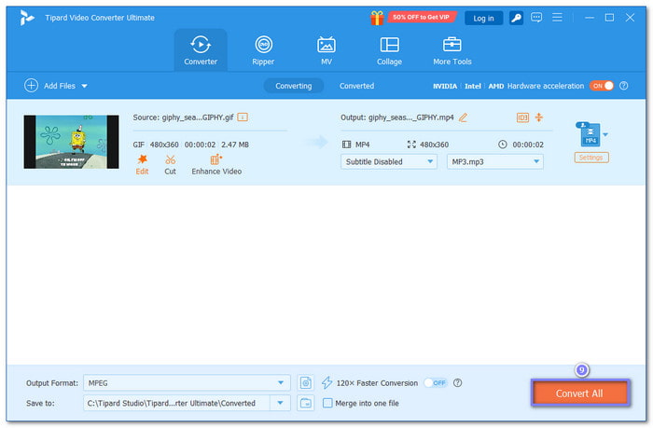This screenshot has height=428, width=653.
Task: Open the Output Format MPEG dropdown
Action: 187,382
